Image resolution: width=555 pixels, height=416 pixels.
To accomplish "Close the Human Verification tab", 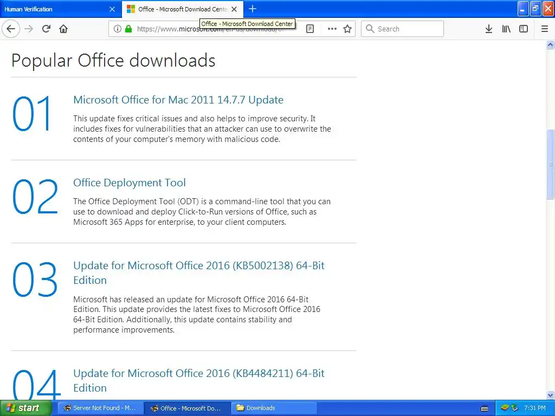I will (112, 9).
